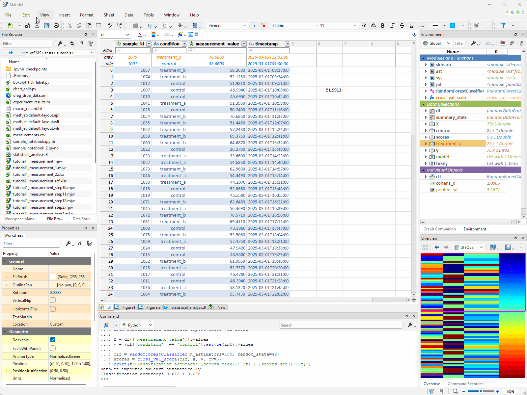The height and width of the screenshot is (395, 527).
Task: Click the FillBrush white color swatch
Action: coord(53,277)
